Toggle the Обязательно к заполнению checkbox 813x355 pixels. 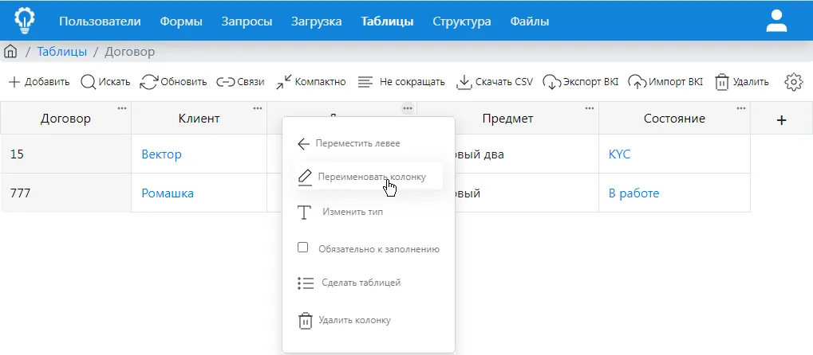click(303, 248)
